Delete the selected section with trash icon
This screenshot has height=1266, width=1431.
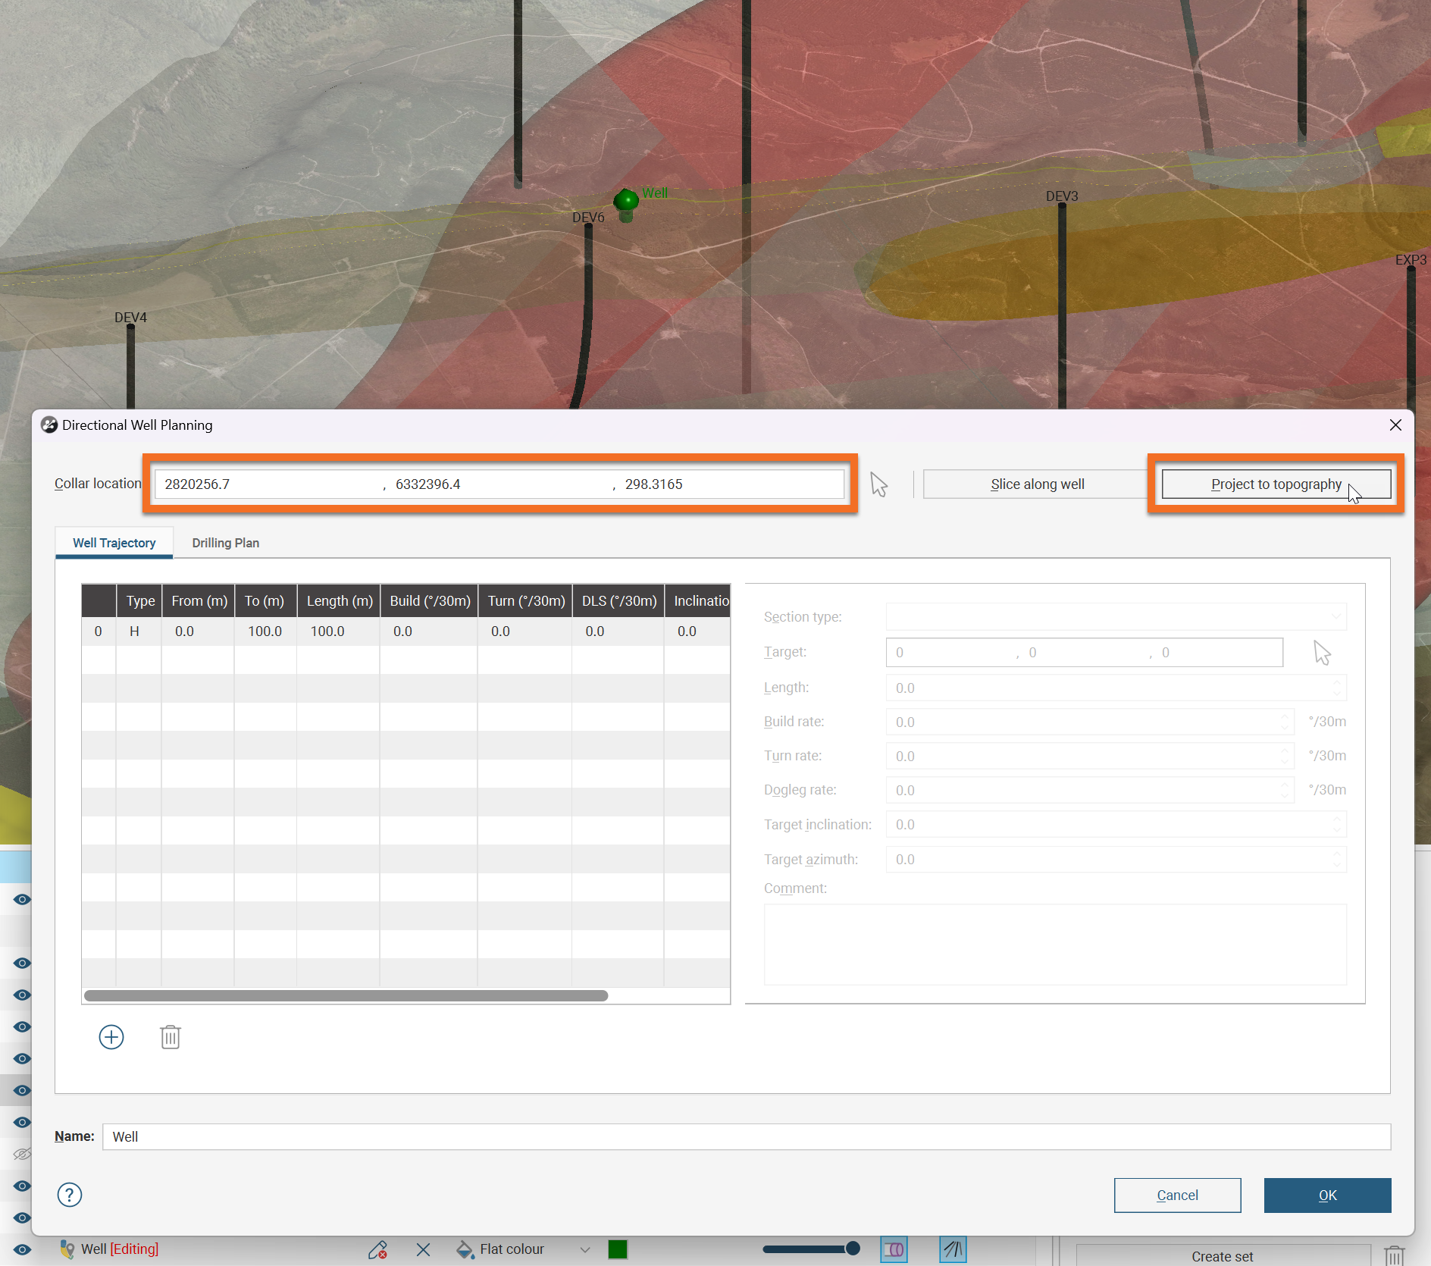coord(171,1037)
